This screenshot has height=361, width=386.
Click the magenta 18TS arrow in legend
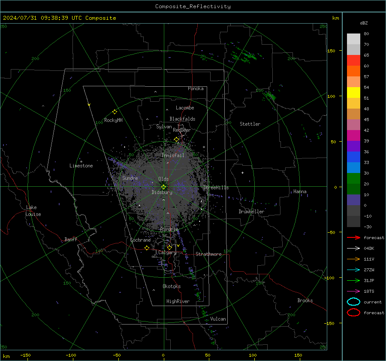tap(353, 291)
